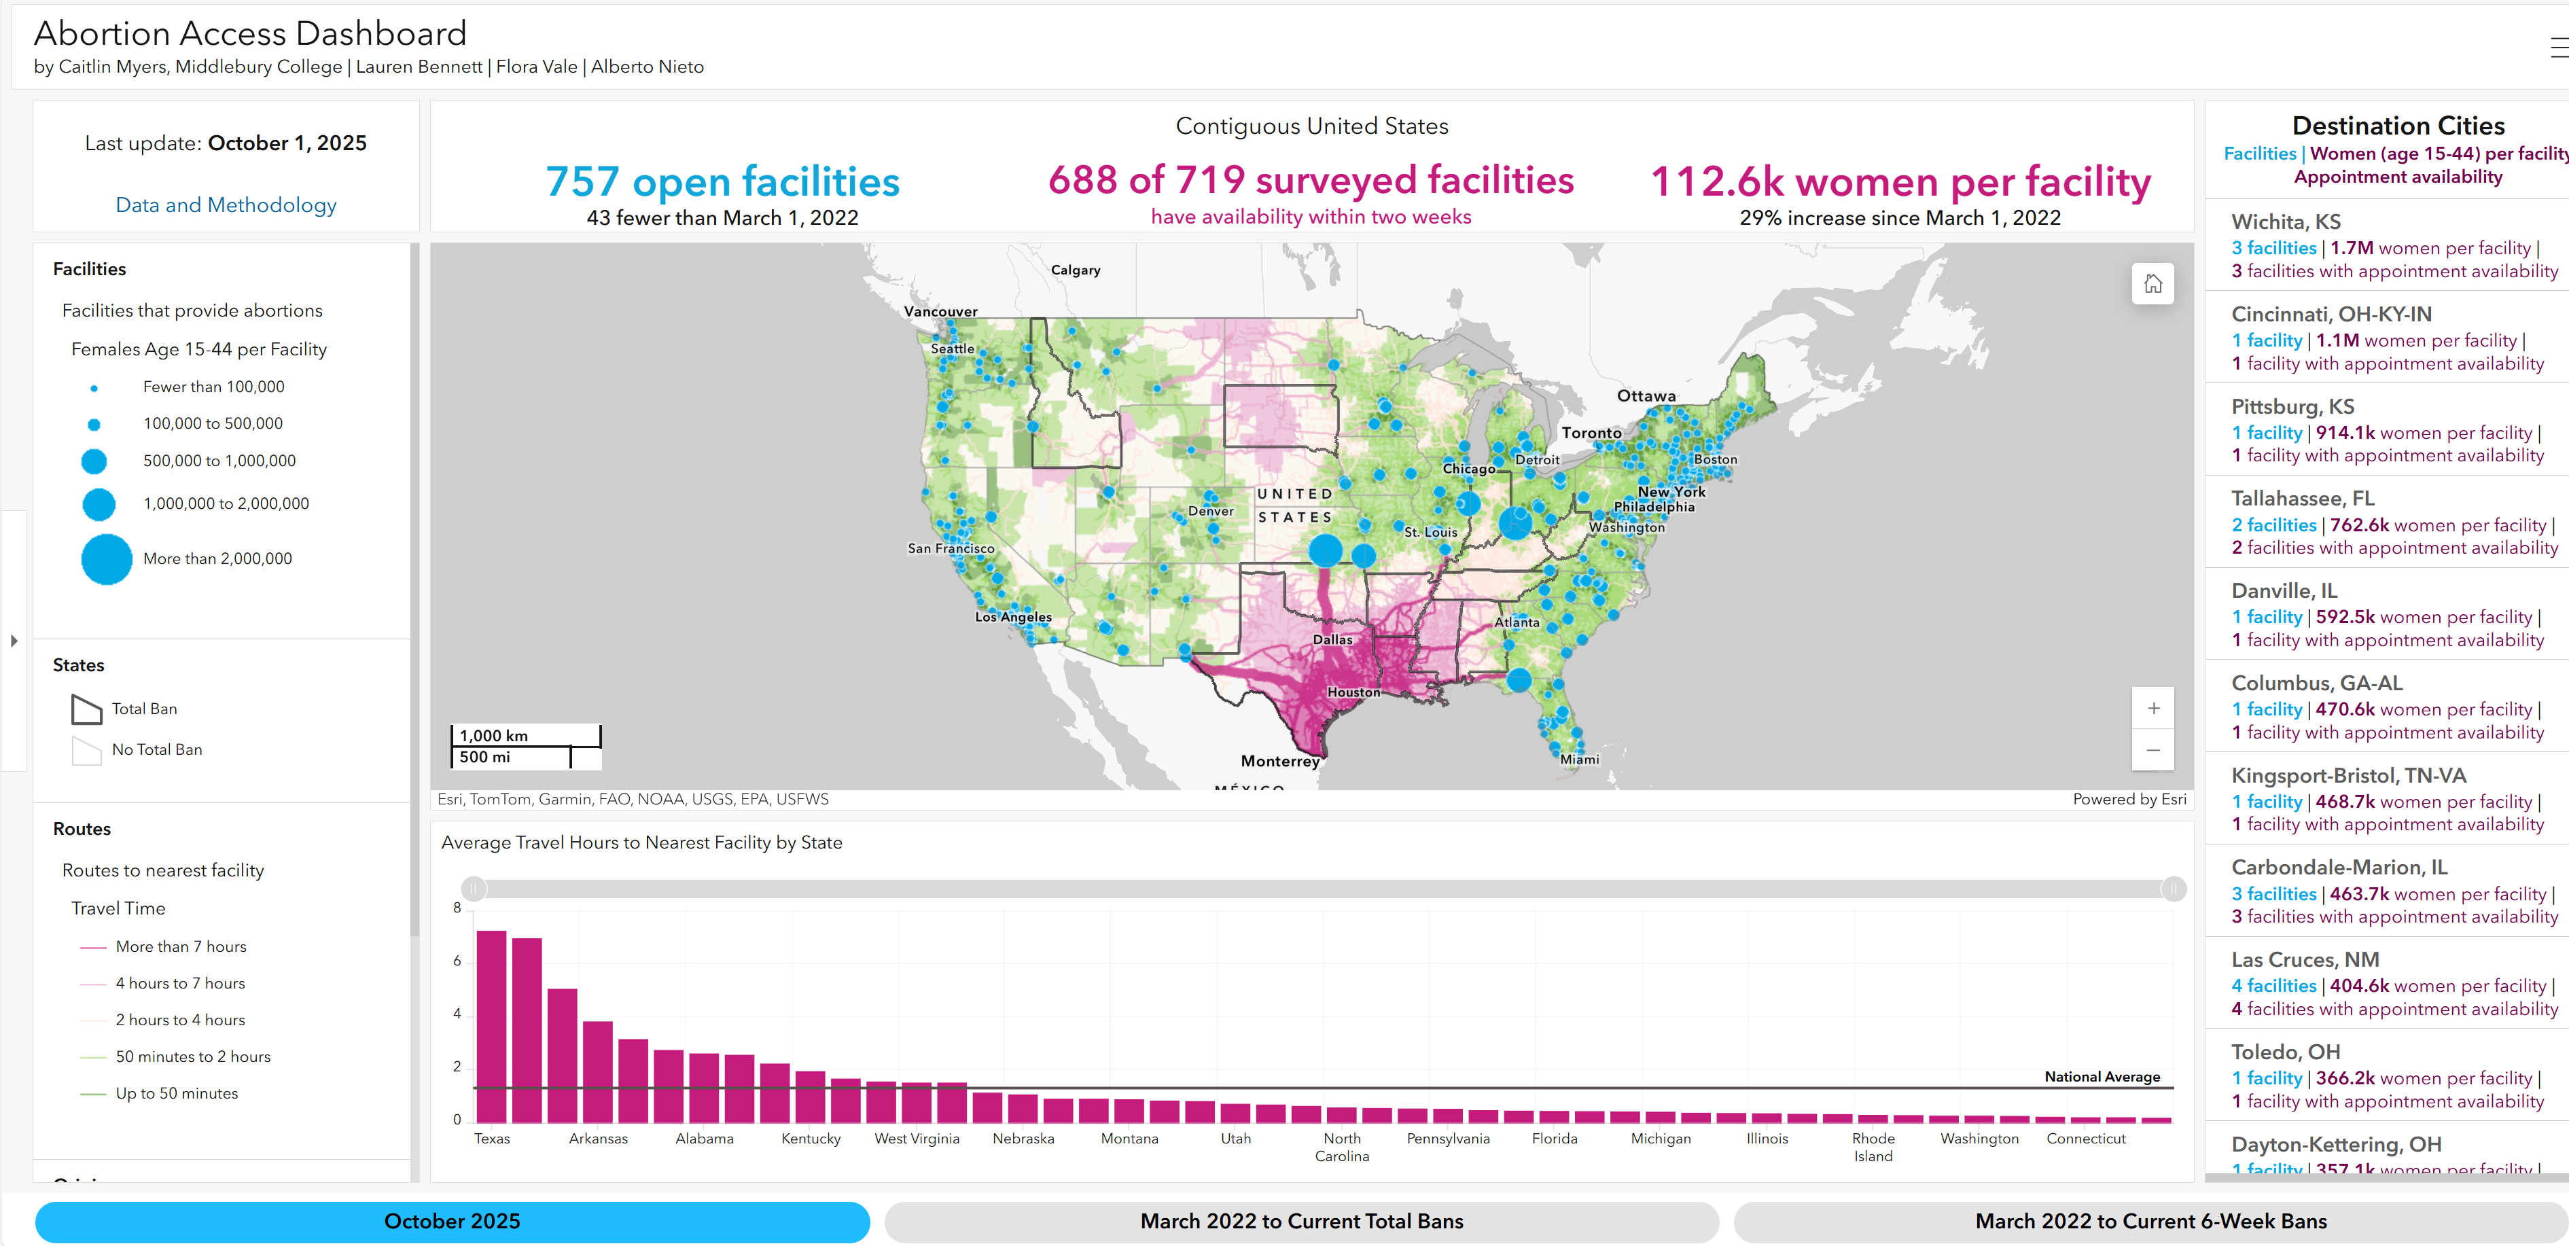Collapse the Facilities section header
Screen dimensions: 2569x1246
point(90,269)
